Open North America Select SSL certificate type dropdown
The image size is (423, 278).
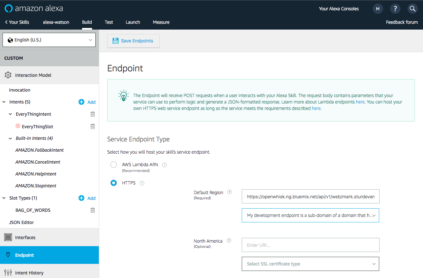pyautogui.click(x=310, y=264)
